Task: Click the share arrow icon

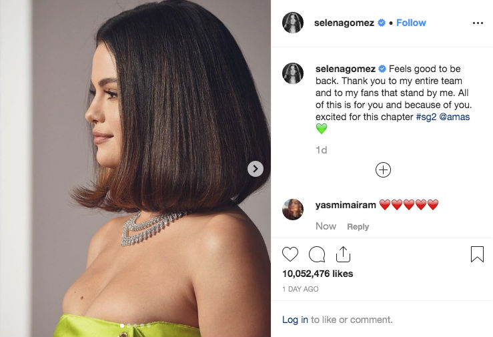Action: [343, 254]
